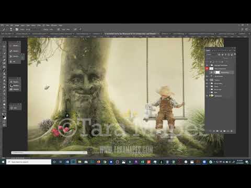Select the Eraser tool
Viewport: 251px width, 188px height.
point(4,80)
